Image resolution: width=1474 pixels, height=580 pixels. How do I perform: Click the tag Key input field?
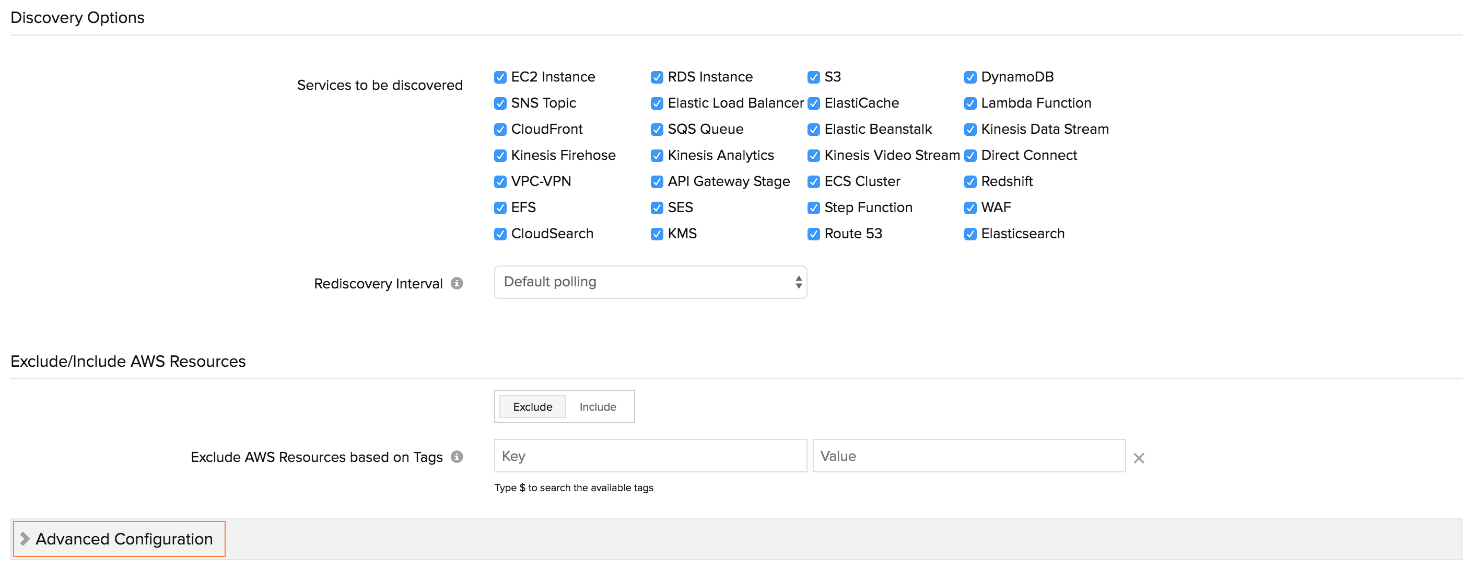651,456
